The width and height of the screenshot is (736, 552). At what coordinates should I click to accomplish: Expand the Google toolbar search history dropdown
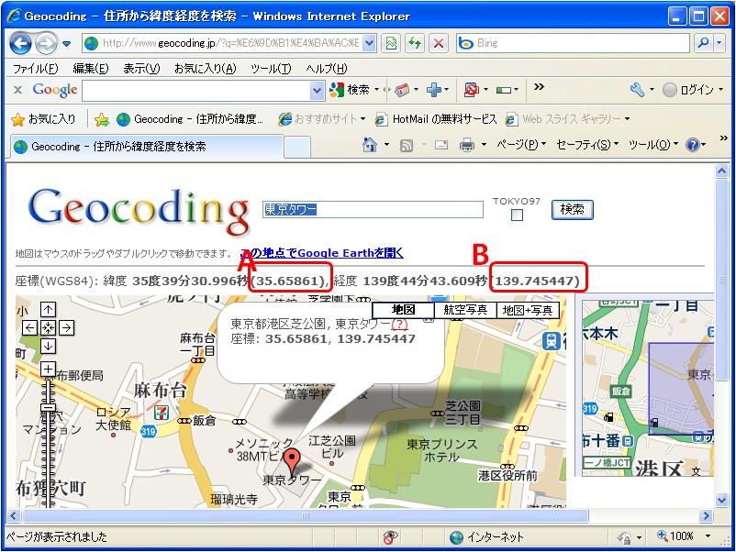[x=318, y=90]
